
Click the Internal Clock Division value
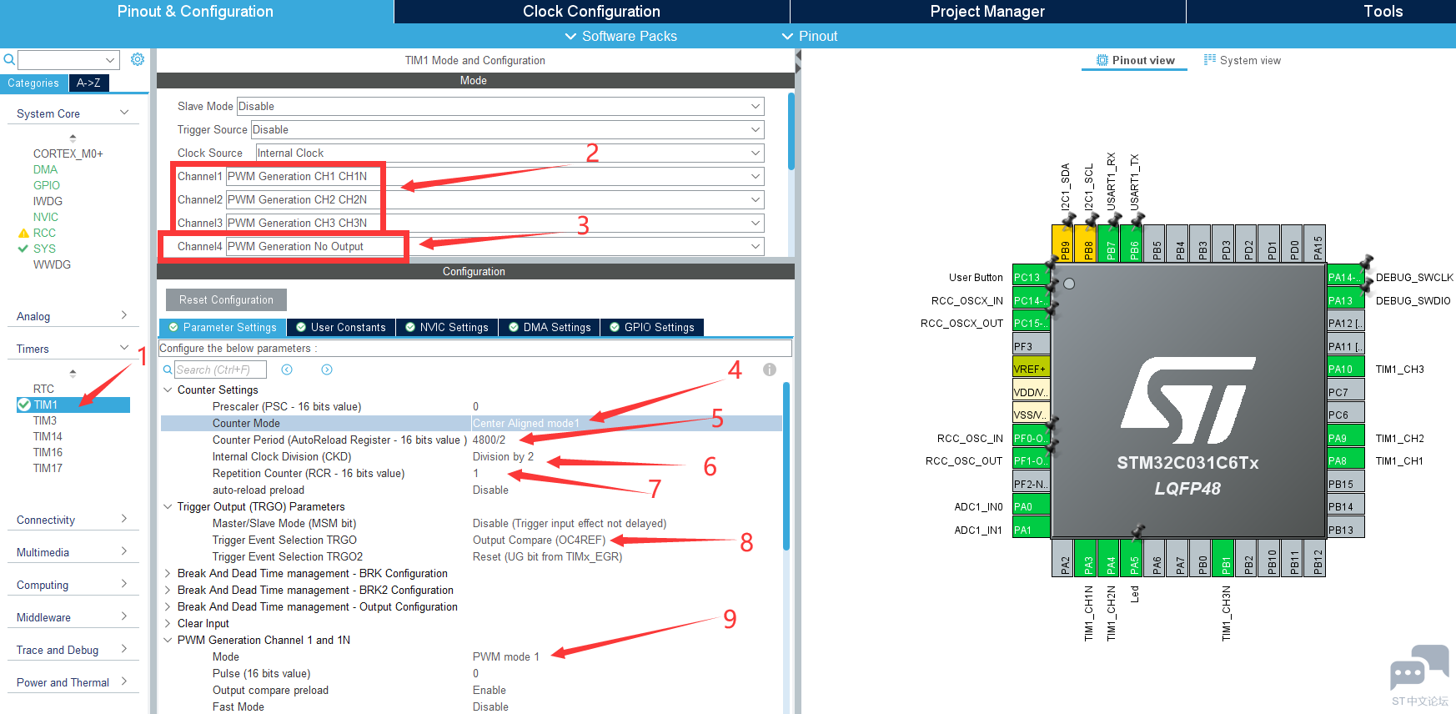[x=503, y=456]
